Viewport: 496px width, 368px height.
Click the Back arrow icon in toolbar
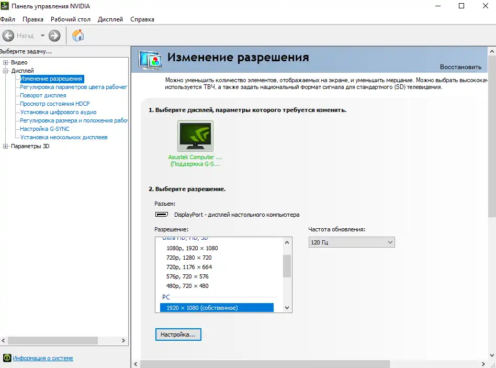(x=8, y=36)
